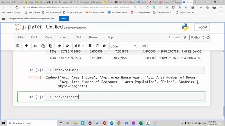Move selected cell down arrow
The image size is (225, 126).
(x=67, y=46)
